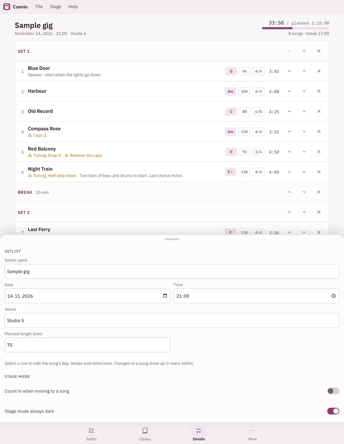The image size is (344, 444).
Task: Move the 15 min break up
Action: tap(289, 192)
